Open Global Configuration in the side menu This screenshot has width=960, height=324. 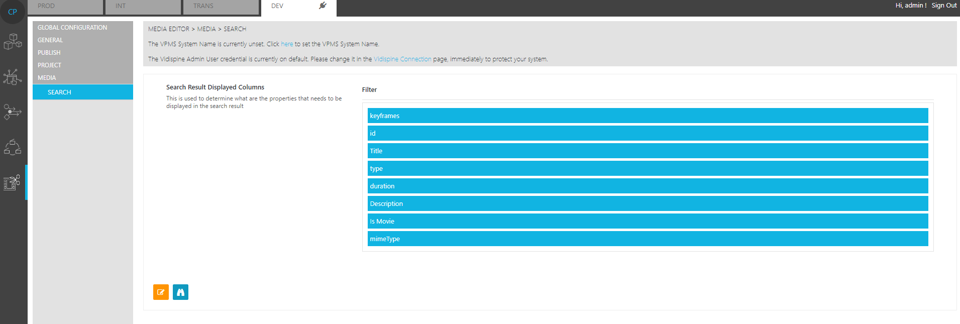click(x=72, y=28)
